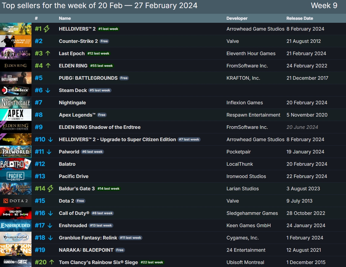Click the Call of Duty thumbnail
This screenshot has width=346, height=267.
[x=16, y=213]
